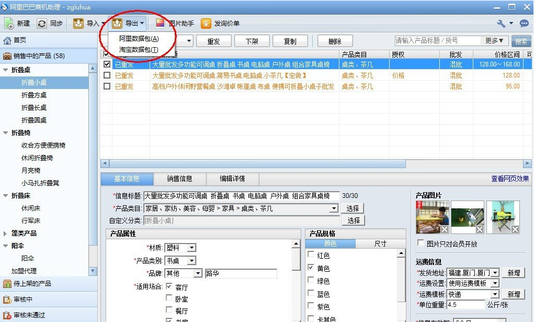Check the 紫色 color option
Screen dimensions: 534x322
click(x=311, y=305)
